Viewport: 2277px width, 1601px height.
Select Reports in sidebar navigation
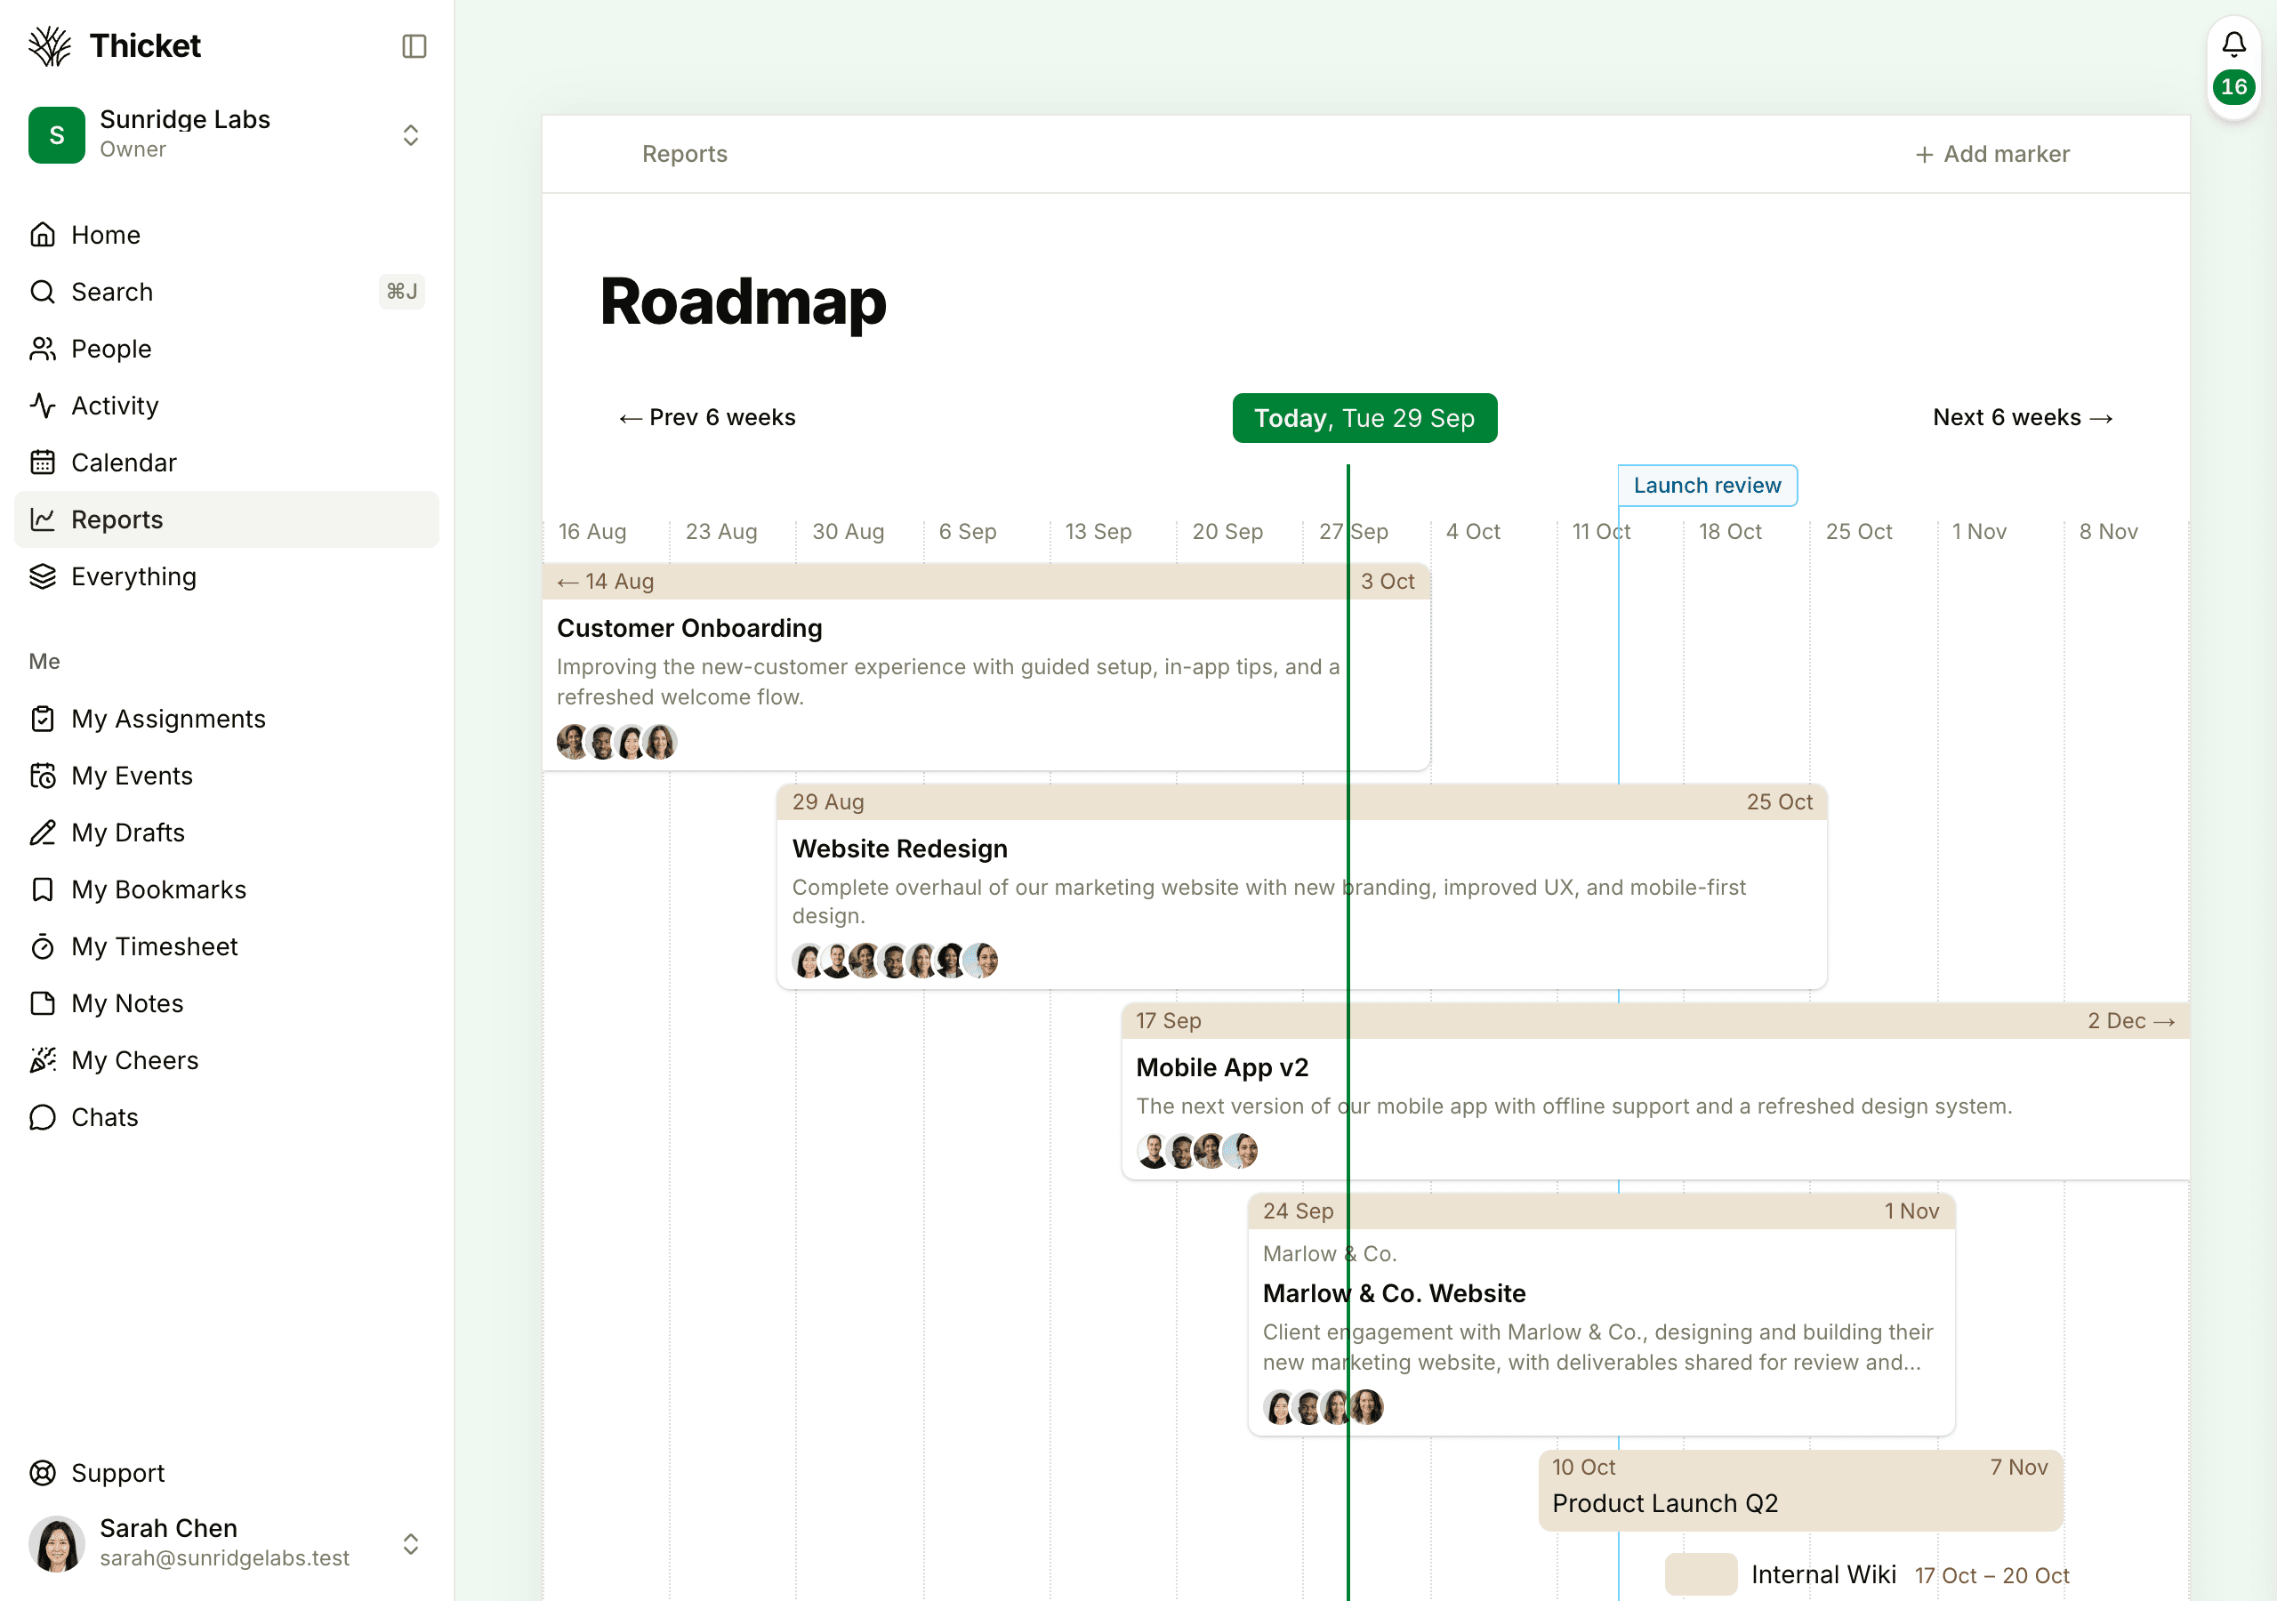point(226,519)
